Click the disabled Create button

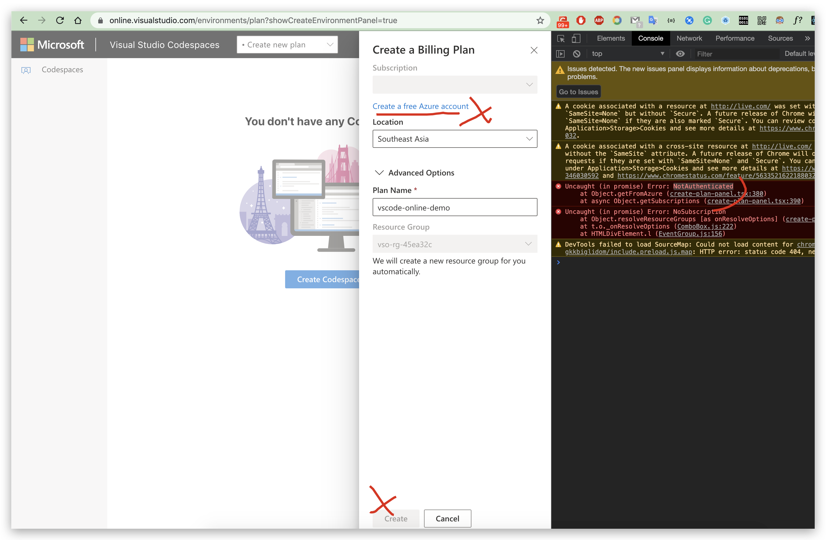click(x=396, y=519)
